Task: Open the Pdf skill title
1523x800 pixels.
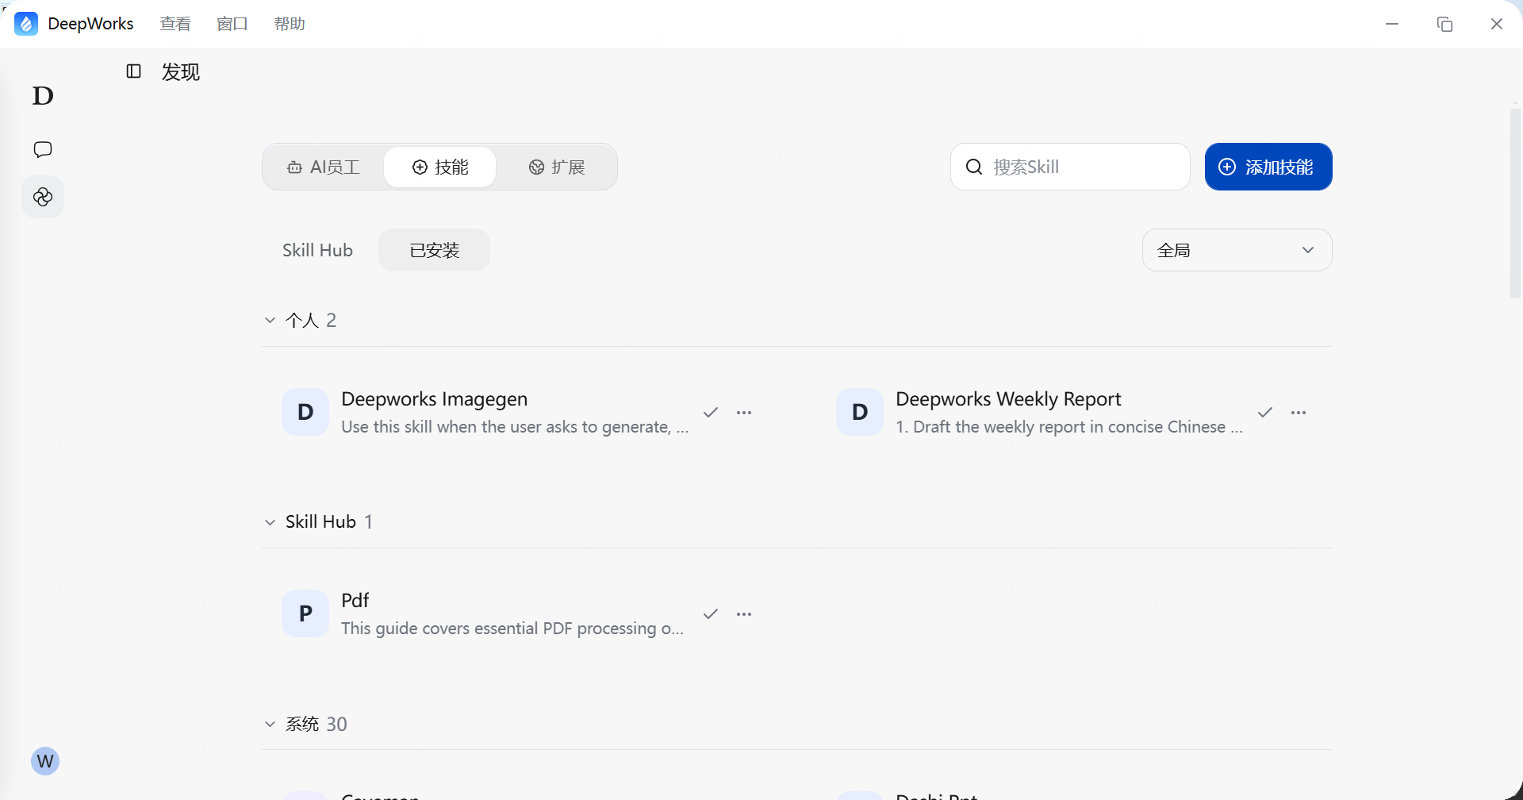Action: tap(355, 601)
